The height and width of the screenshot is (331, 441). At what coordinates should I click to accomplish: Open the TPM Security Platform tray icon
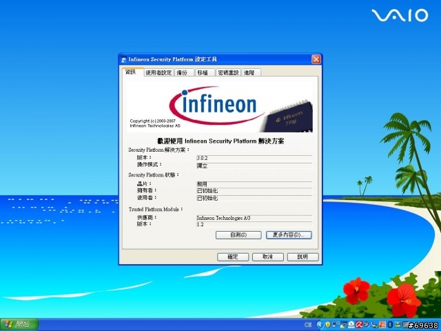click(x=344, y=325)
